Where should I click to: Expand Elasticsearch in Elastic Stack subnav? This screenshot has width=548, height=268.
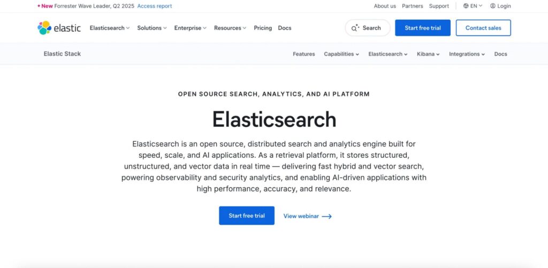388,54
